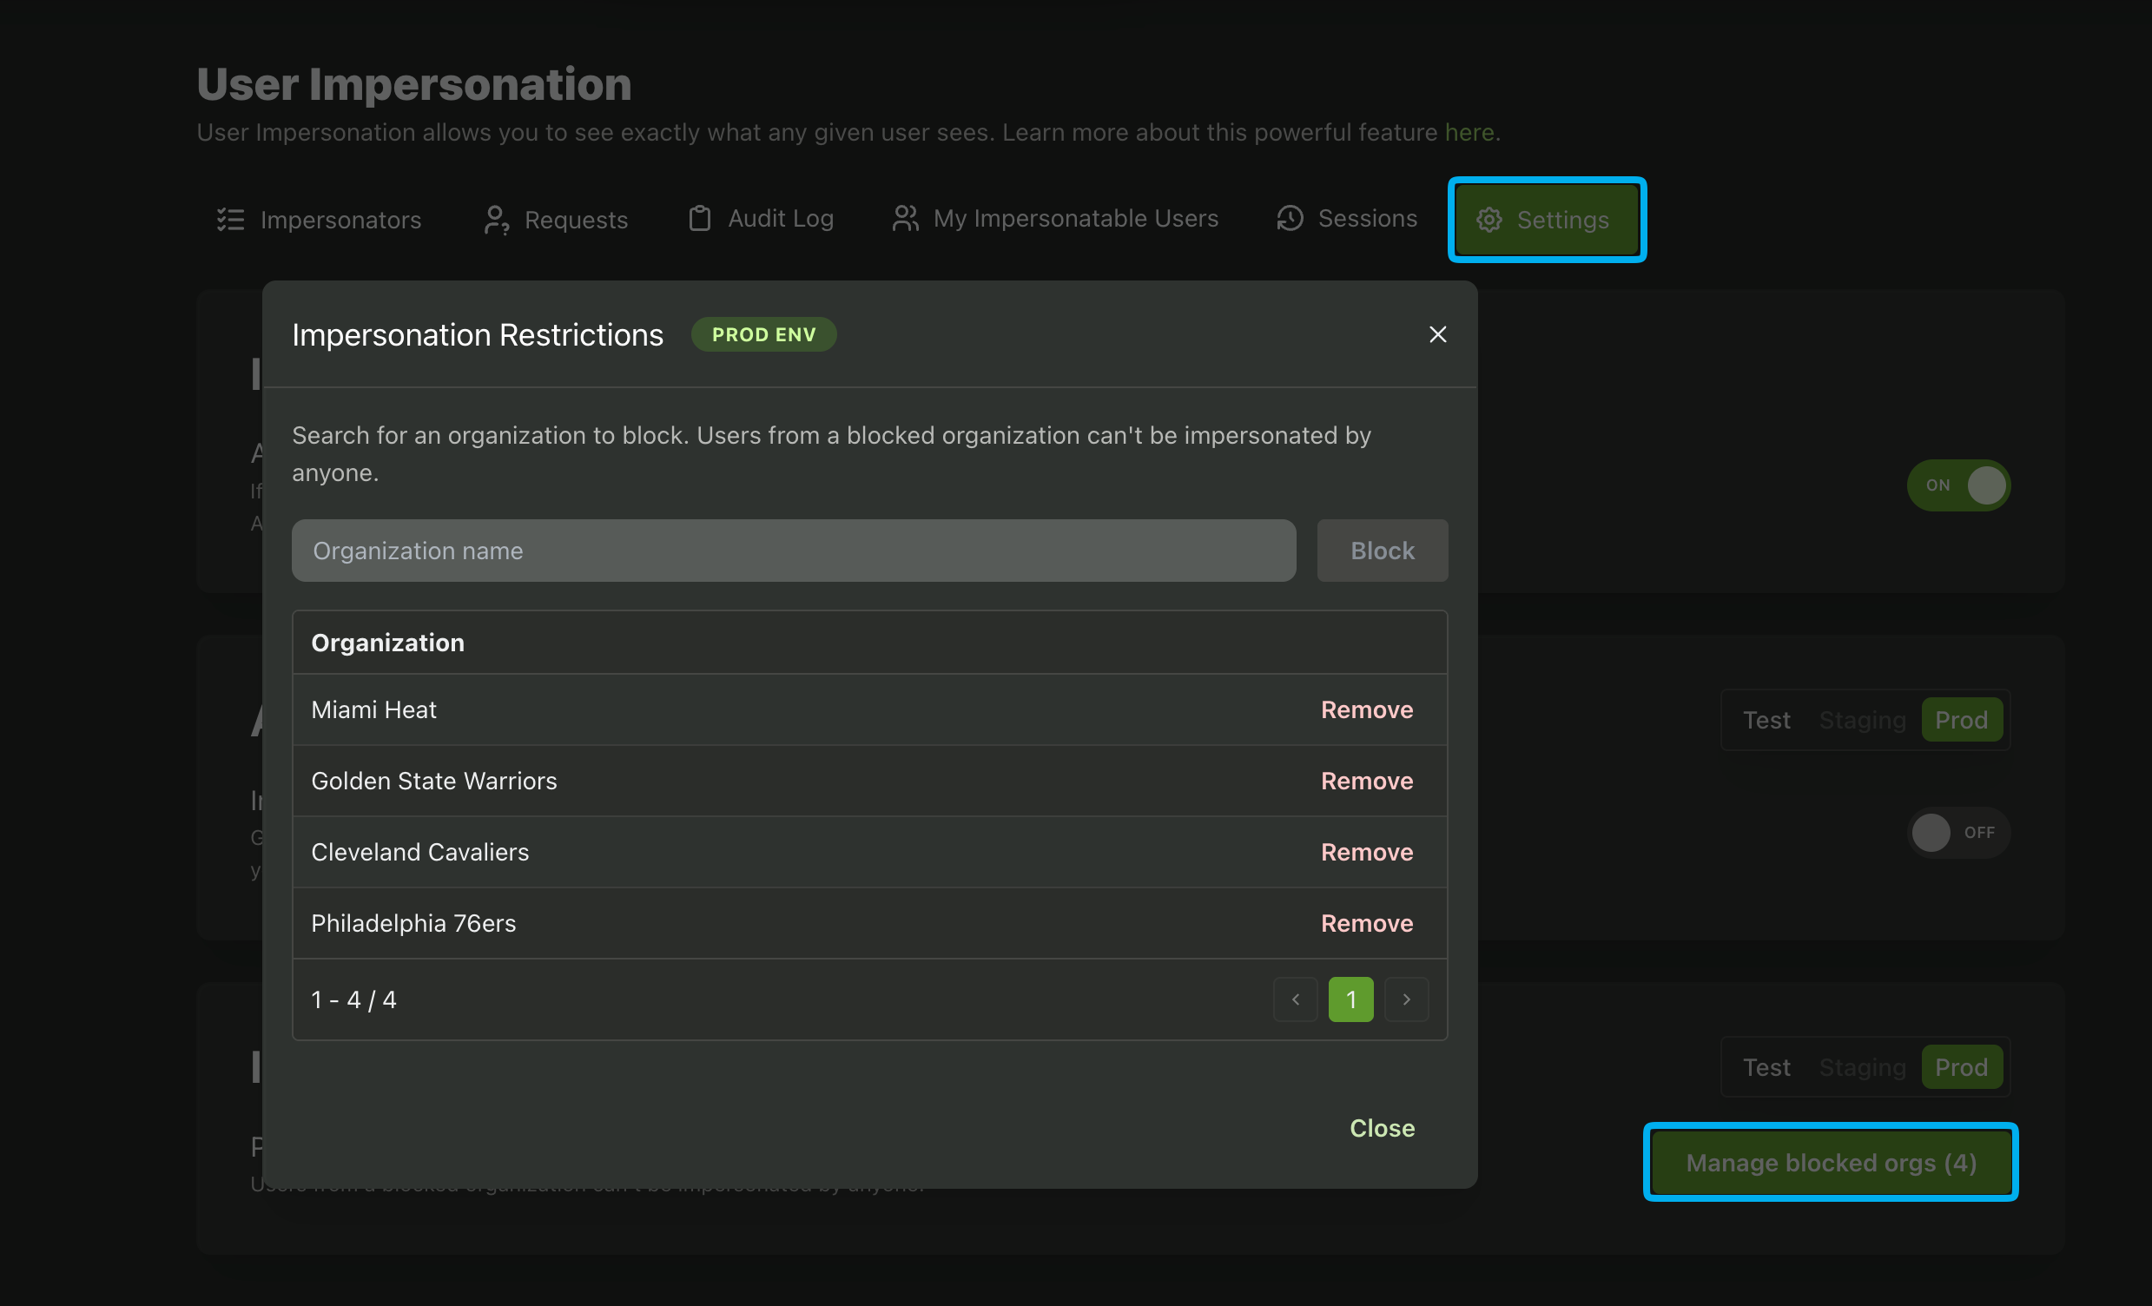Select Staging in the bottom environment selector
The height and width of the screenshot is (1306, 2152).
tap(1862, 1067)
